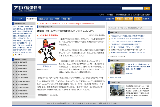Open コナミ「クイズマジックアカデミーDS」 news item
Image resolution: width=160 pixels, height=107 pixels.
click(x=126, y=41)
